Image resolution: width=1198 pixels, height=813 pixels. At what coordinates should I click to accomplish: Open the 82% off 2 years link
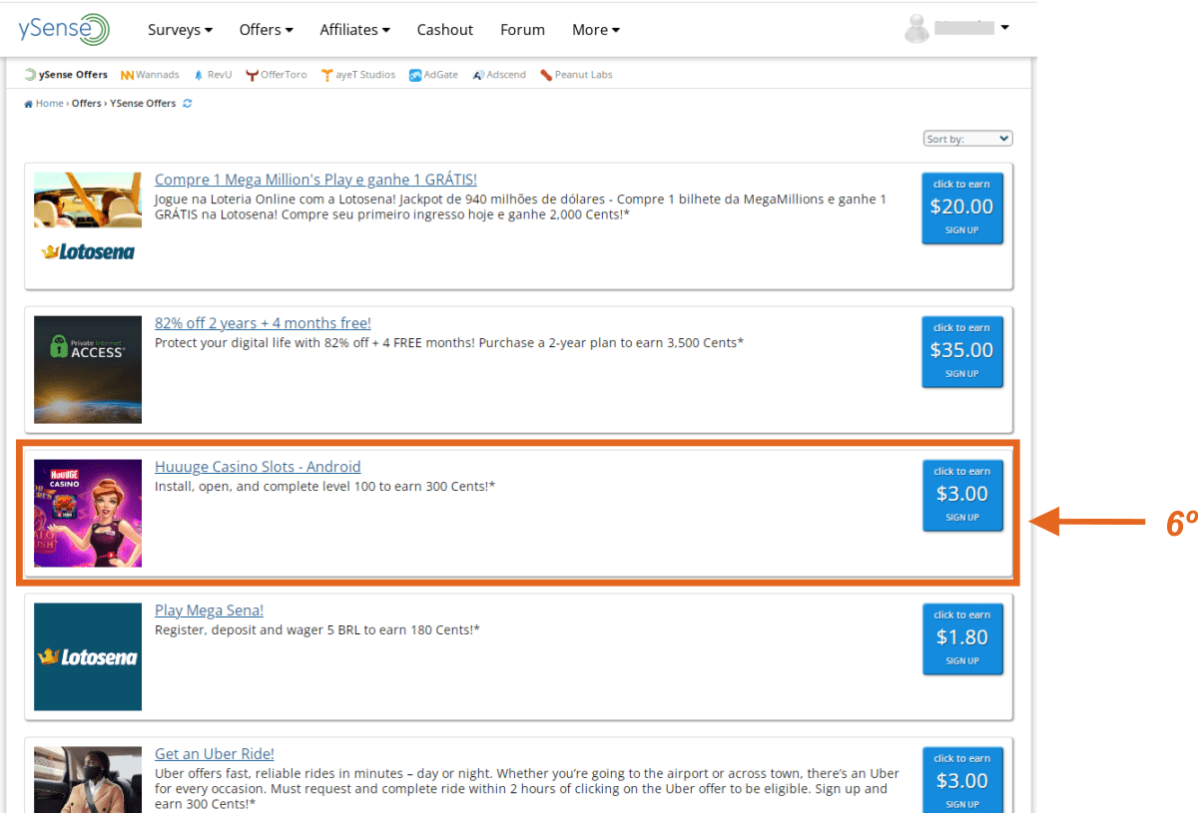[263, 323]
